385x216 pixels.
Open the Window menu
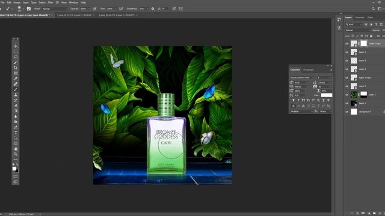coord(73,2)
